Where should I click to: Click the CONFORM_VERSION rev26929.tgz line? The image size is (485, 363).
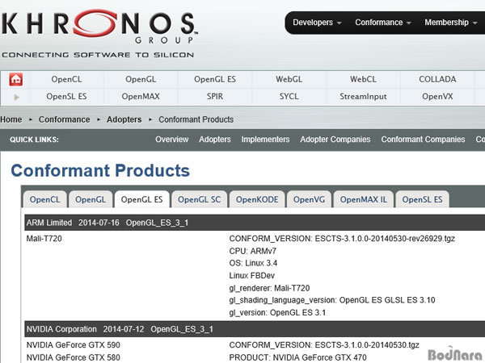(x=342, y=239)
